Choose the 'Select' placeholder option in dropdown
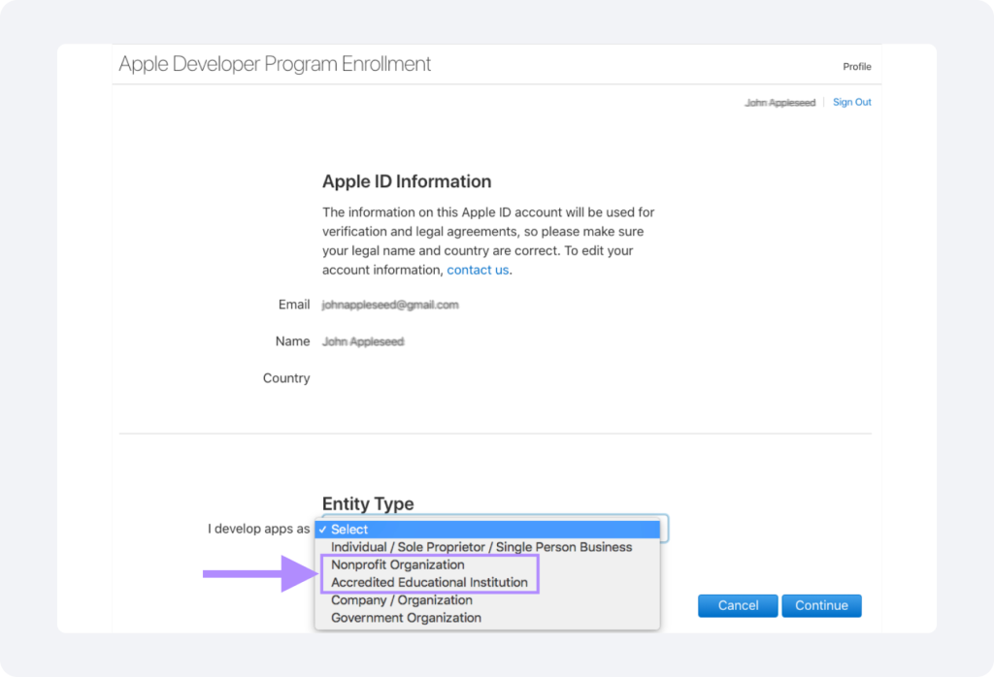Viewport: 994px width, 677px height. (x=487, y=530)
